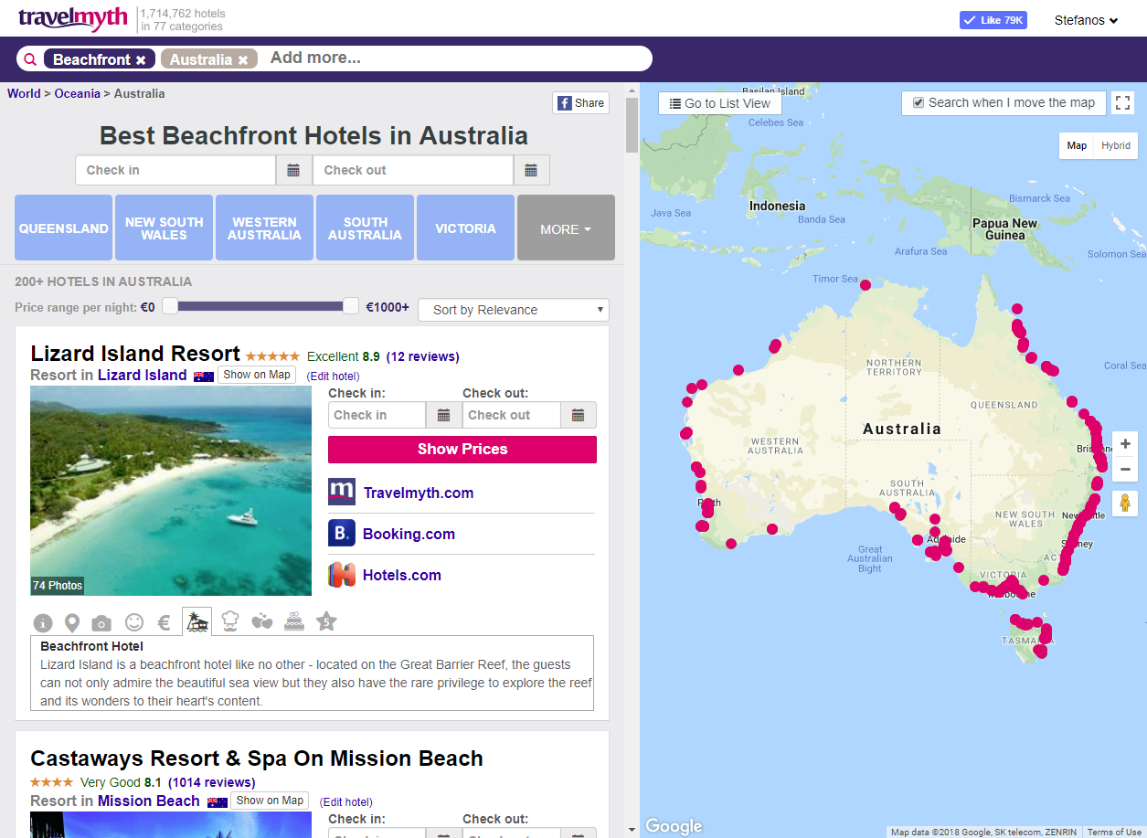Screen dimensions: 1147x838
Task: Select the New South Wales region tab
Action: (164, 228)
